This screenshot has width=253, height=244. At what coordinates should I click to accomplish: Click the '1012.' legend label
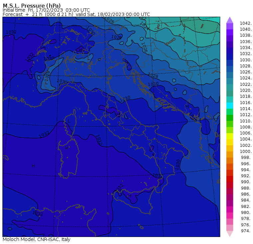point(246,115)
